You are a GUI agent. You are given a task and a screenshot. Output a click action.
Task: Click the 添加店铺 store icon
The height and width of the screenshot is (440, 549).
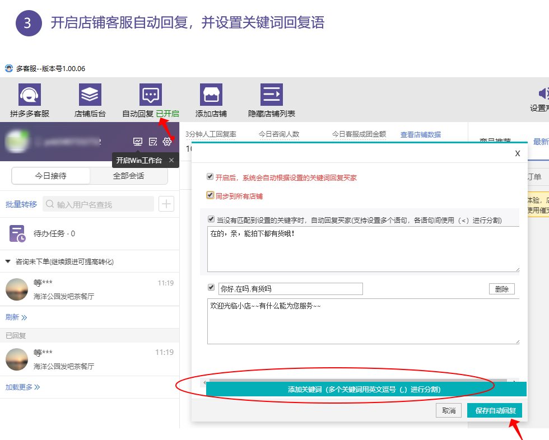(x=211, y=95)
